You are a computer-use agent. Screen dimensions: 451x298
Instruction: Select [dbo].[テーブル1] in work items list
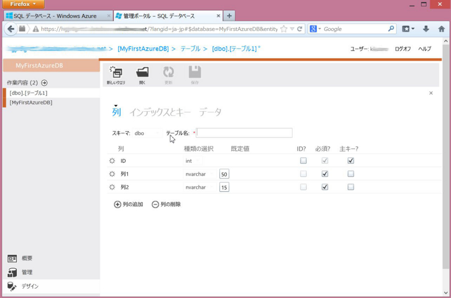point(51,93)
